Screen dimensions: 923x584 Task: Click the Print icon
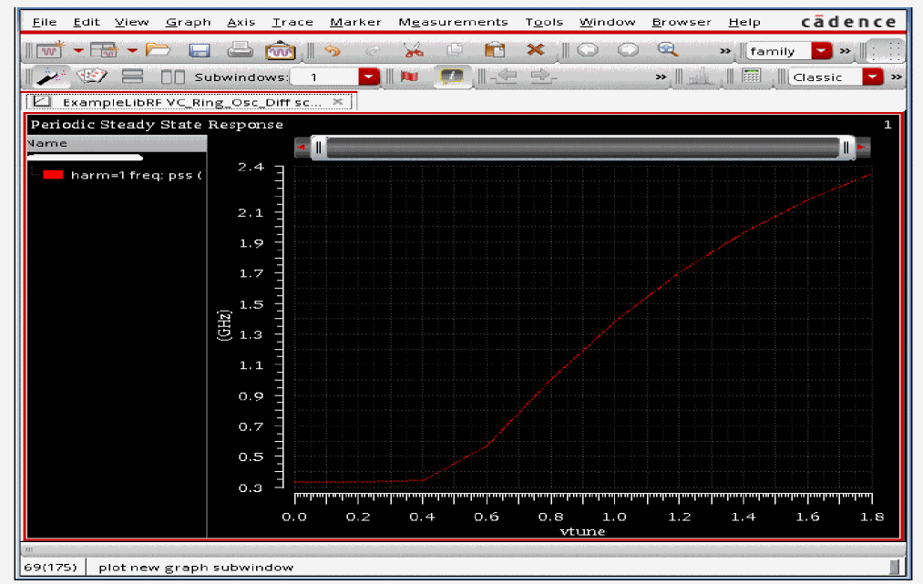tap(240, 51)
